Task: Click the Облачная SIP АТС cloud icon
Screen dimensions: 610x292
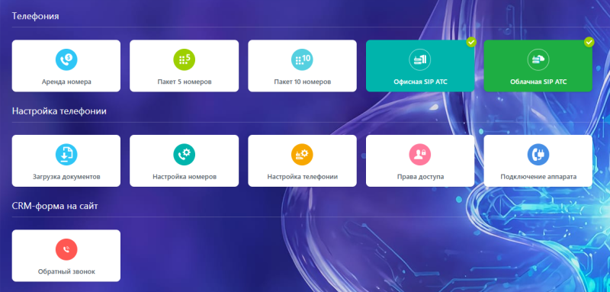Action: pyautogui.click(x=538, y=59)
